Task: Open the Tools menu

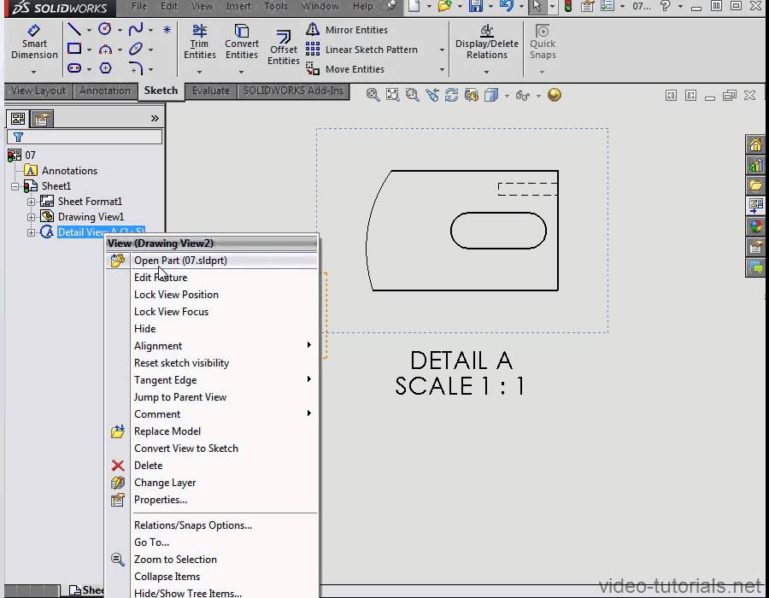Action: 276,6
